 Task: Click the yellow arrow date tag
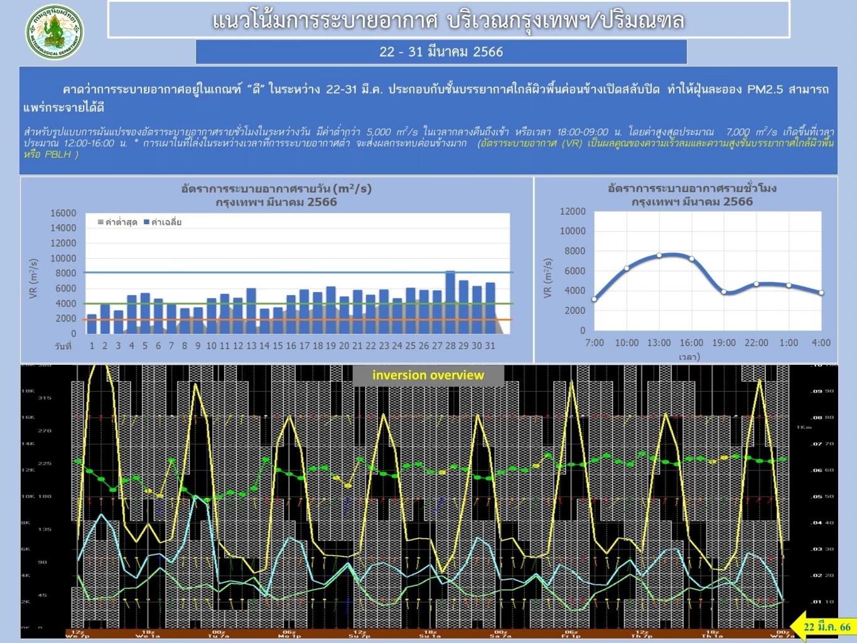[823, 627]
